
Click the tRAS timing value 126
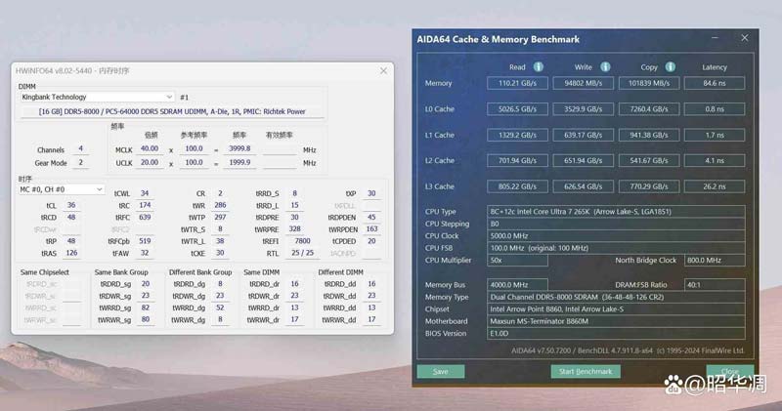pos(71,253)
